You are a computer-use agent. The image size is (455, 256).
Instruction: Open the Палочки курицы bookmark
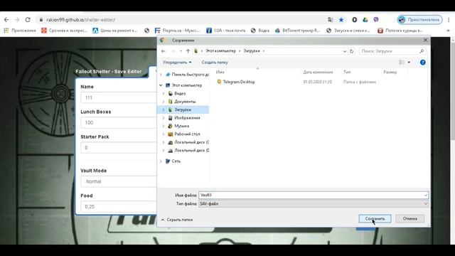[x=400, y=31]
